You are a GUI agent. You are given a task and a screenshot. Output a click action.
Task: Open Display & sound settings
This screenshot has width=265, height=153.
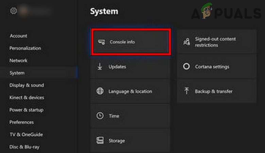27,85
